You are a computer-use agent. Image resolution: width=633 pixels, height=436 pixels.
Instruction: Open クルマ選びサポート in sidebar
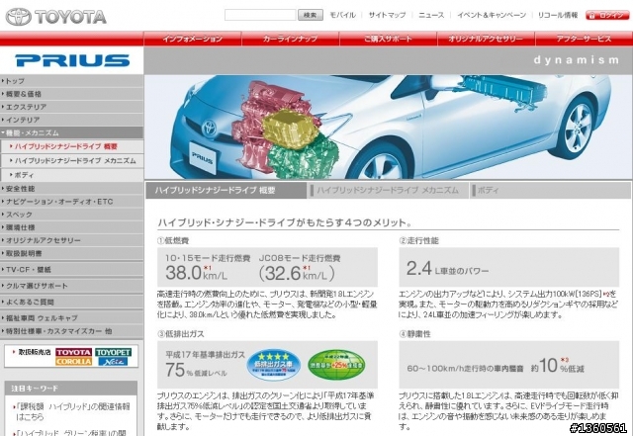[71, 285]
